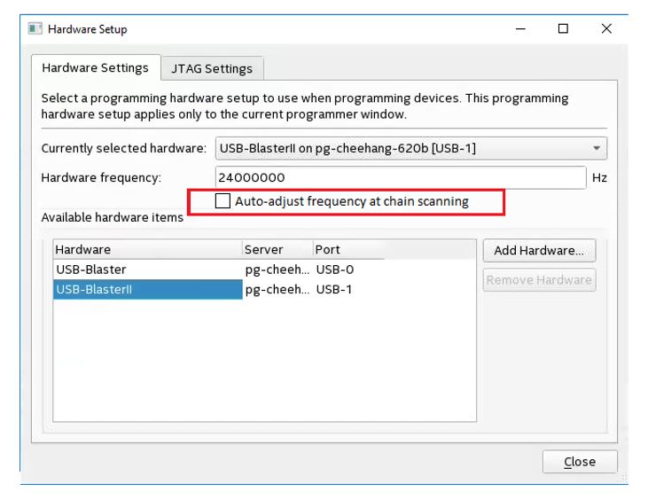The image size is (648, 500).
Task: Click the Add Hardware button
Action: pos(539,250)
